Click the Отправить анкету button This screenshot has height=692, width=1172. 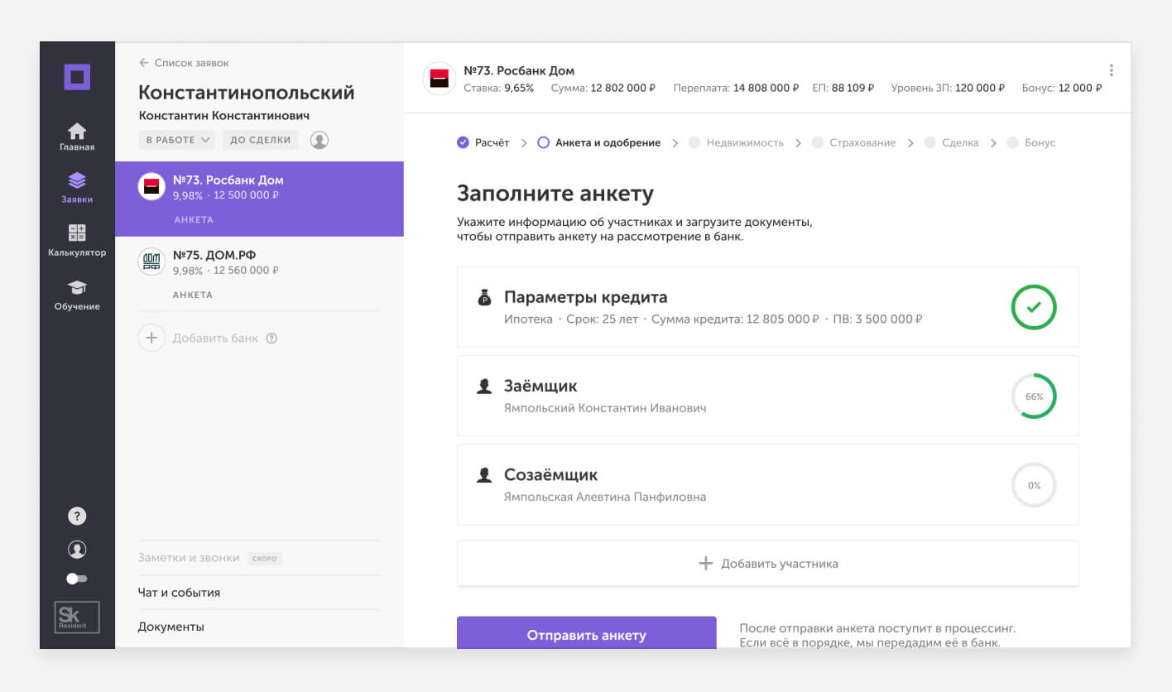pyautogui.click(x=587, y=634)
